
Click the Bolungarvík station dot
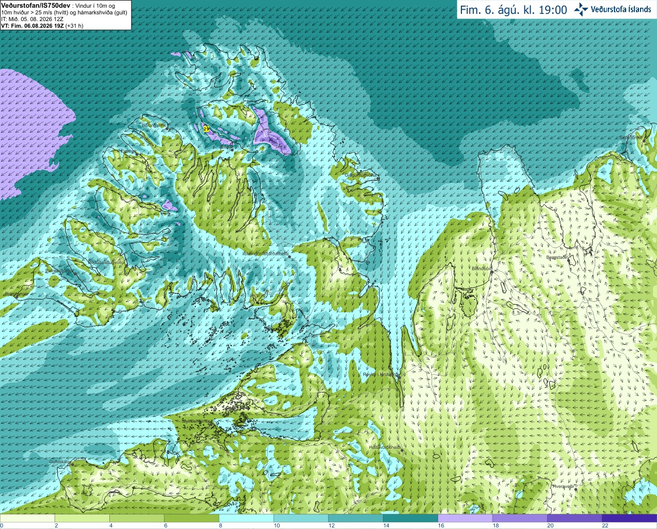[168, 128]
